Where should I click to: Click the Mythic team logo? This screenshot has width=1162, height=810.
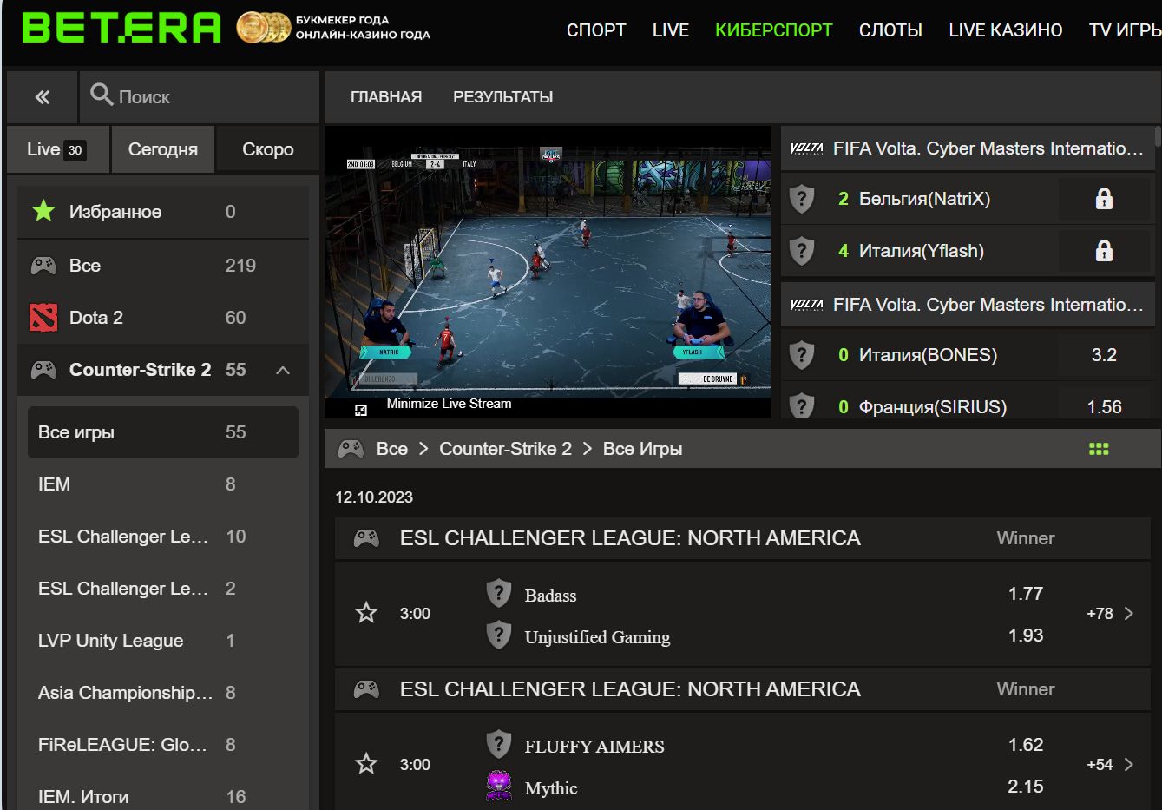point(498,787)
